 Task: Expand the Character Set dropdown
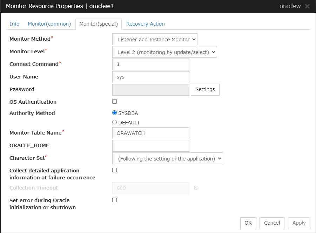click(x=167, y=158)
